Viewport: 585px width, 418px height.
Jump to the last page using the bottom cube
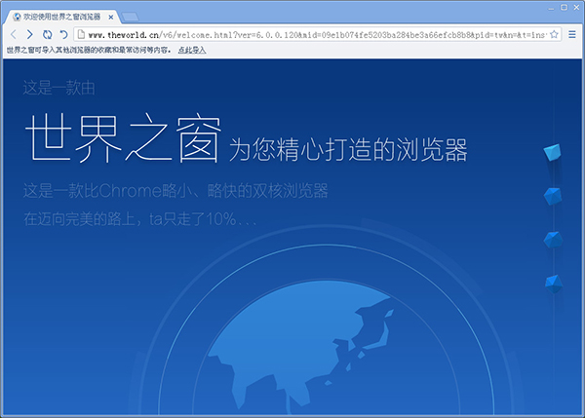click(554, 284)
